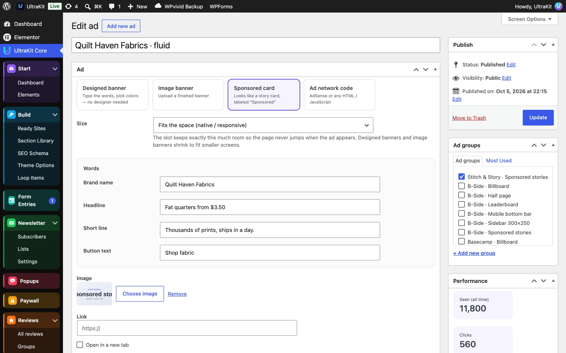The height and width of the screenshot is (353, 566).
Task: Collapse the Start sidebar section chevron
Action: click(x=55, y=69)
